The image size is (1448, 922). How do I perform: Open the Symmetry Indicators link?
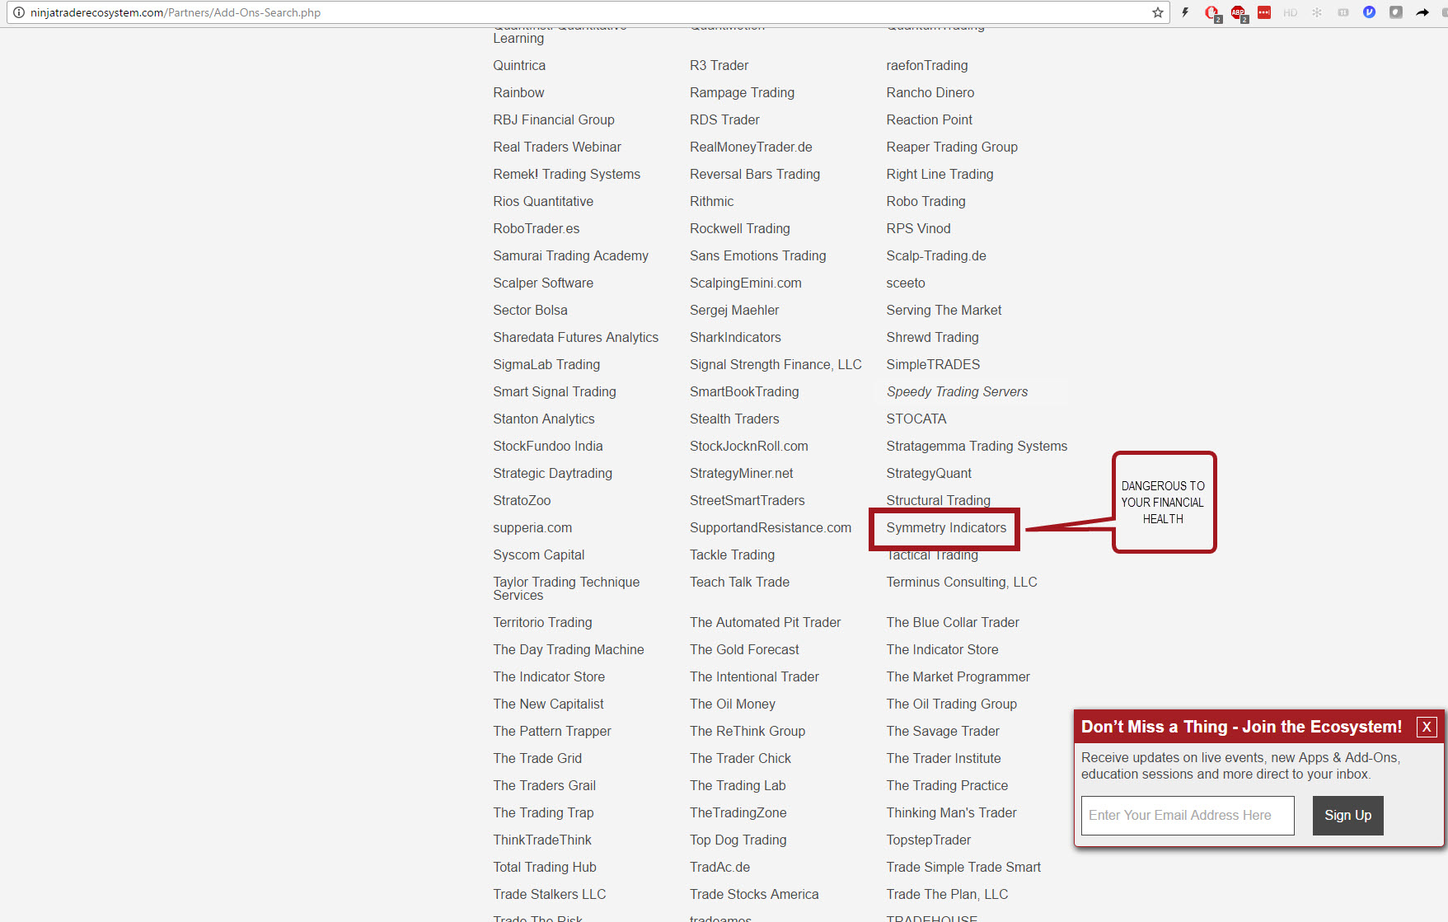[947, 527]
